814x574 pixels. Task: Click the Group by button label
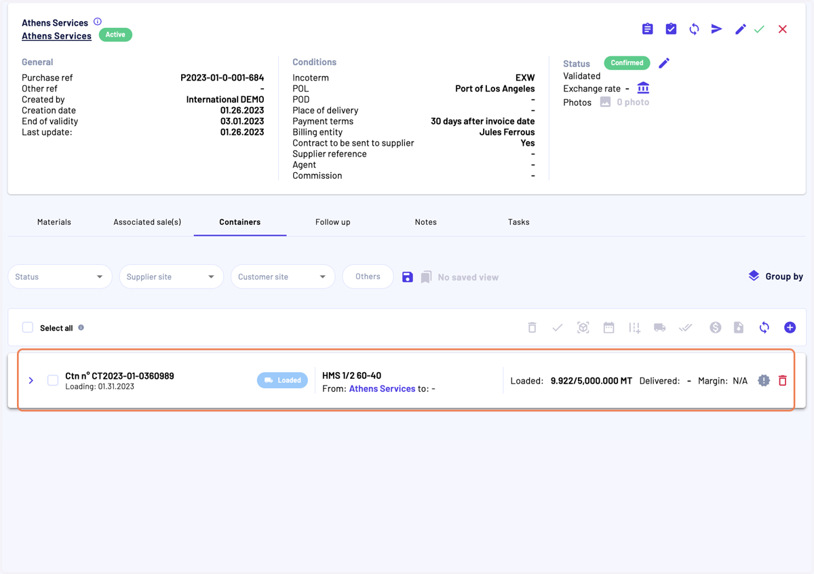tap(784, 276)
